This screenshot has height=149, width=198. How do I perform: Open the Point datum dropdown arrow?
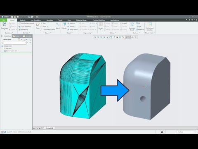click(x=47, y=26)
